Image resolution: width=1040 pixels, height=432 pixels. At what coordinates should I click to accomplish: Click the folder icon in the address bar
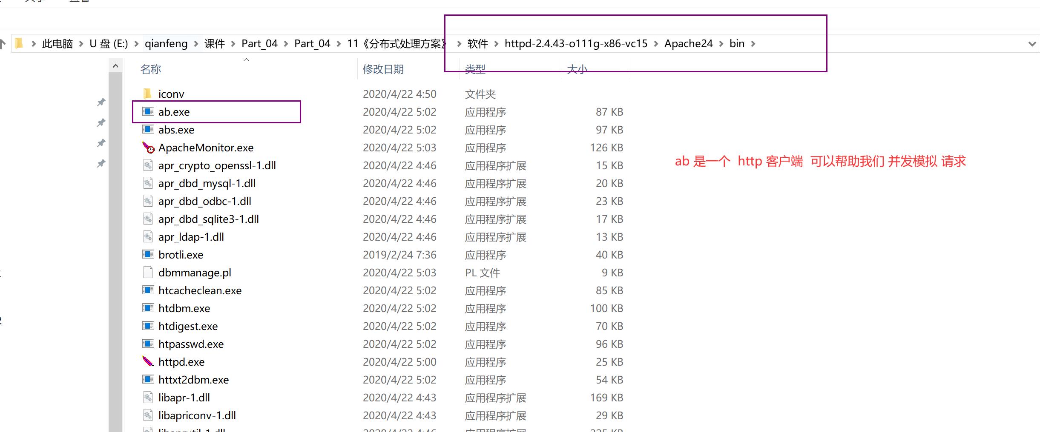pyautogui.click(x=19, y=43)
